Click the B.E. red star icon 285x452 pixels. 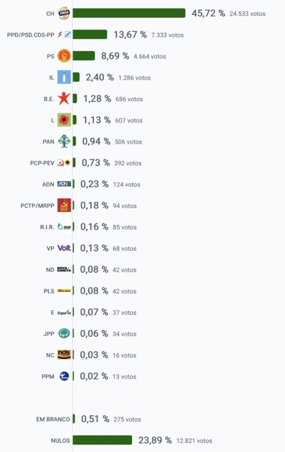pyautogui.click(x=64, y=98)
